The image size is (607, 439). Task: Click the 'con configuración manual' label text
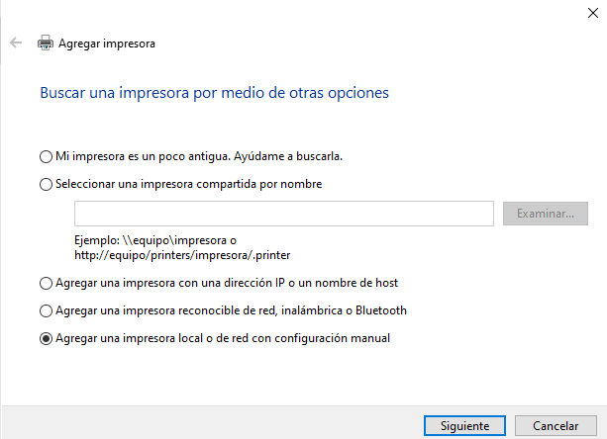[x=321, y=338]
